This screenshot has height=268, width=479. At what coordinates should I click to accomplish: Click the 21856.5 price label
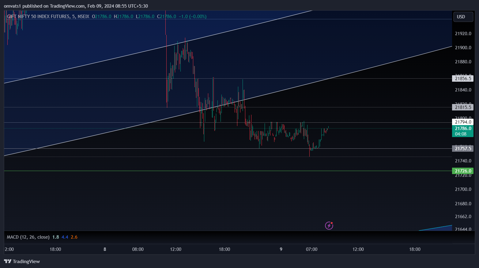(463, 79)
